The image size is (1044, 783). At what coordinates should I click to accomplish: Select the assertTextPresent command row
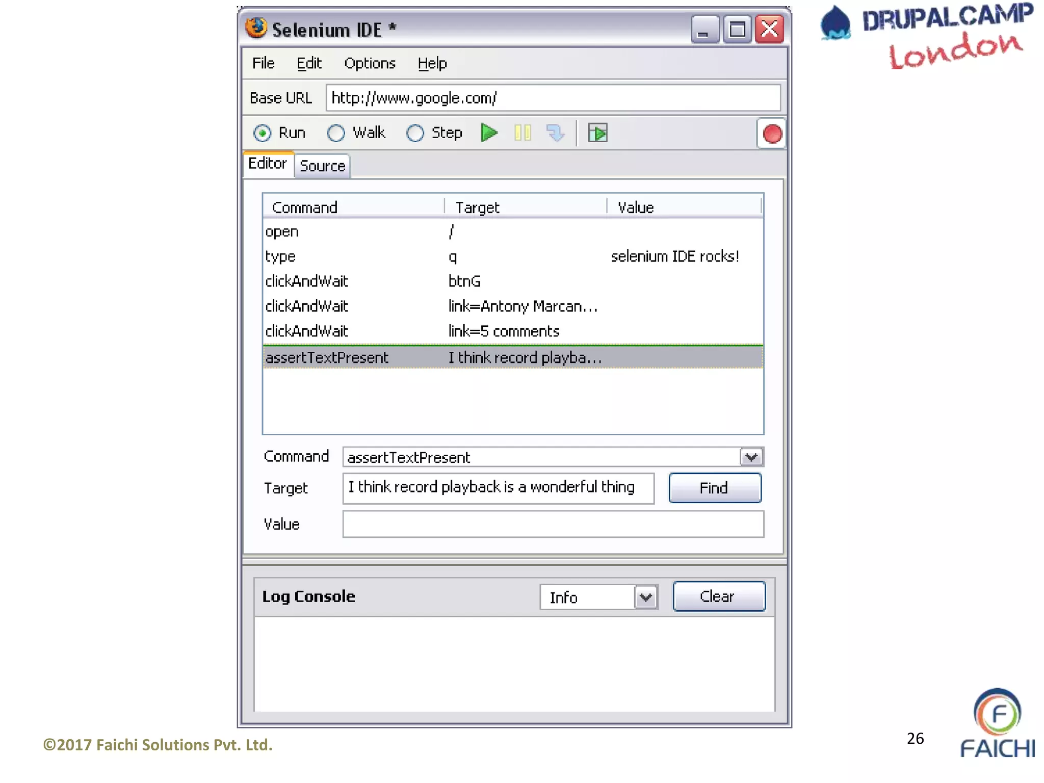[512, 357]
